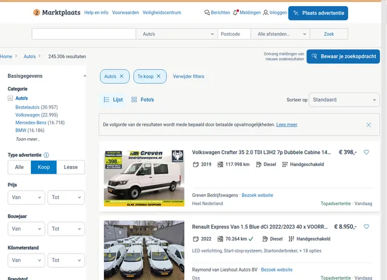
Task: Go to Auto's breadcrumb
Action: pyautogui.click(x=30, y=56)
